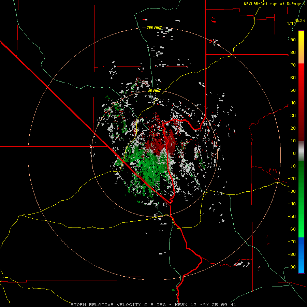This screenshot has height=307, width=307.
Task: Click the -20 value on the velocity scale
Action: tap(292, 179)
